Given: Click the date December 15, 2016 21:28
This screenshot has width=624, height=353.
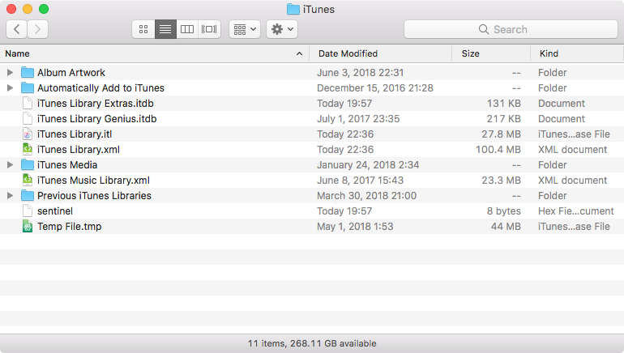Looking at the screenshot, I should pos(375,88).
